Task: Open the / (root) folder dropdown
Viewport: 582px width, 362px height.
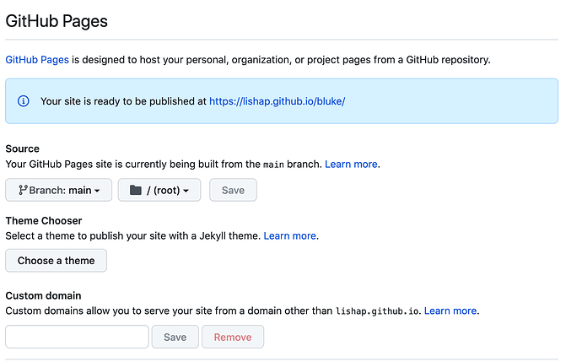Action: tap(159, 190)
